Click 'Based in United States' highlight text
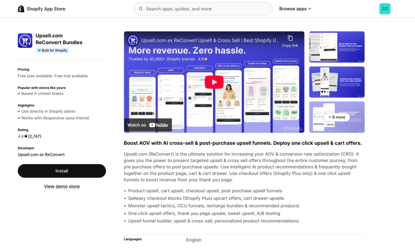Image resolution: width=415 pixels, height=249 pixels. [x=42, y=94]
